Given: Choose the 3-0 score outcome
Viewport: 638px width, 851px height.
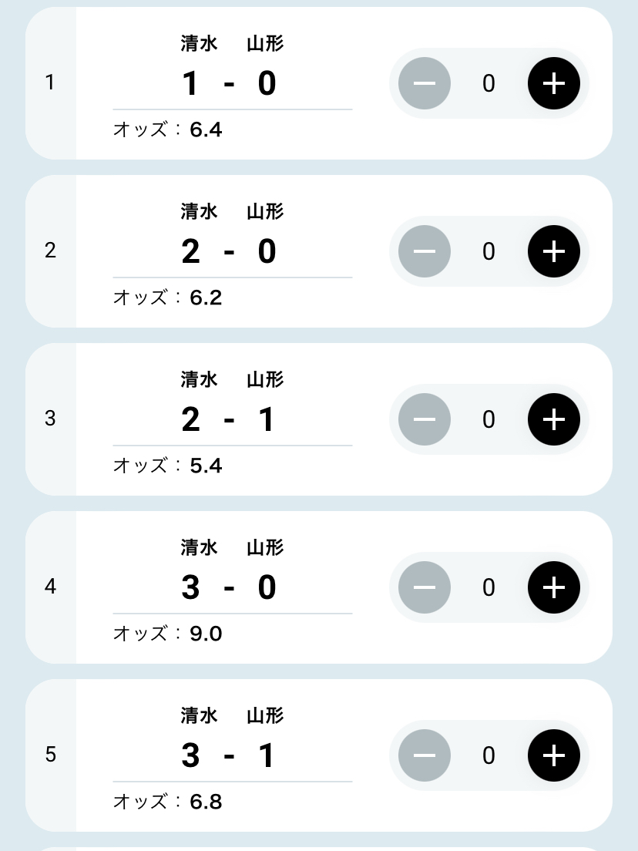Looking at the screenshot, I should pyautogui.click(x=230, y=587).
